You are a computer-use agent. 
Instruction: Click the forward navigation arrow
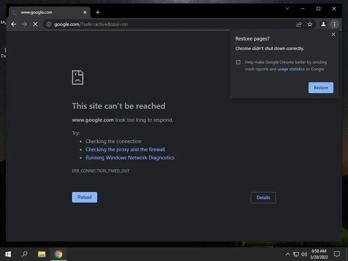click(24, 24)
